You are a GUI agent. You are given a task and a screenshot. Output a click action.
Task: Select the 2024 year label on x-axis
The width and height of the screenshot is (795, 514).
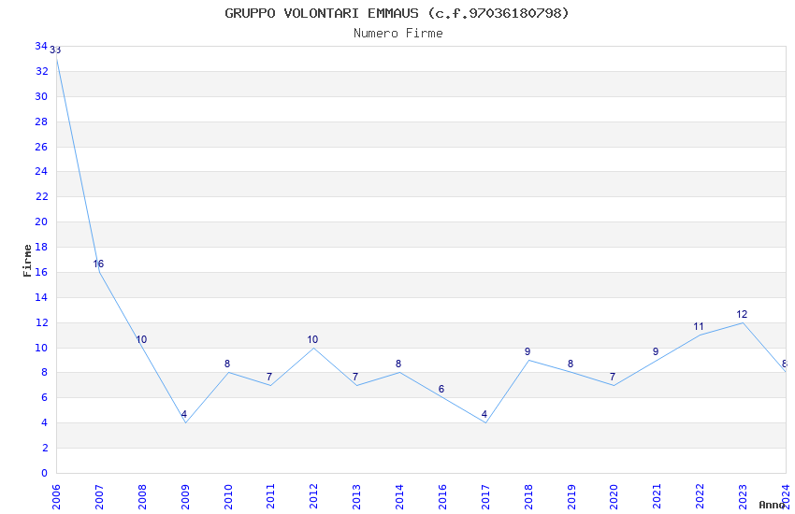786,493
